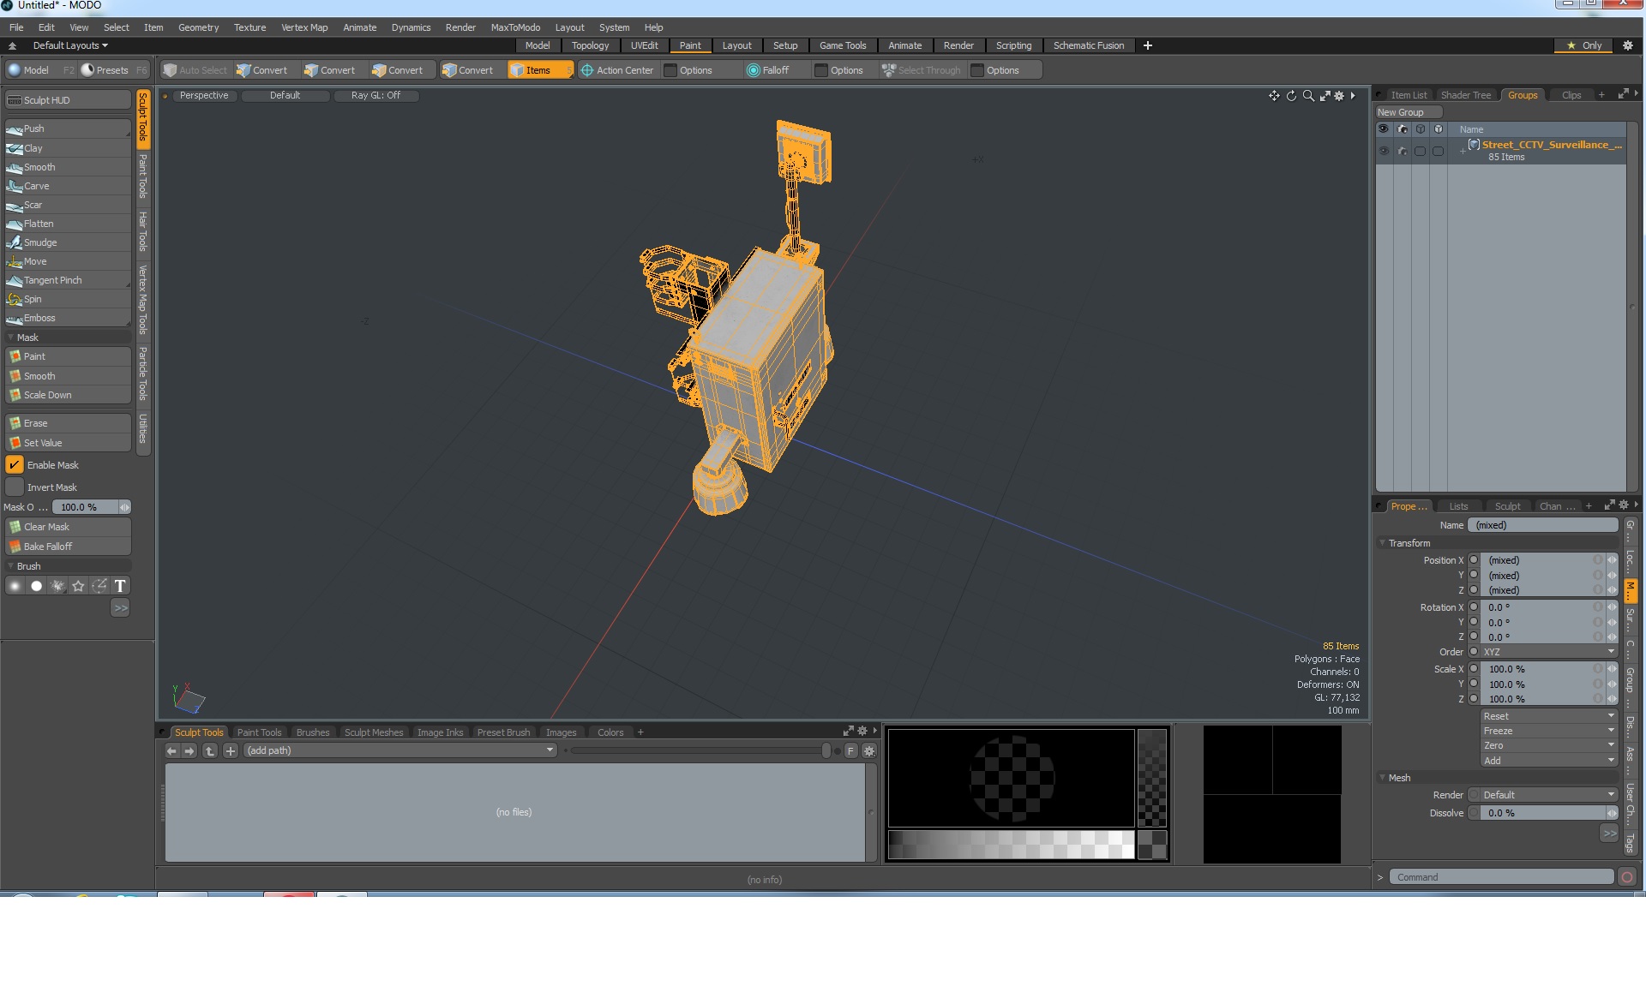This screenshot has height=992, width=1646.
Task: Select the Push sculpt tool
Action: tap(68, 128)
